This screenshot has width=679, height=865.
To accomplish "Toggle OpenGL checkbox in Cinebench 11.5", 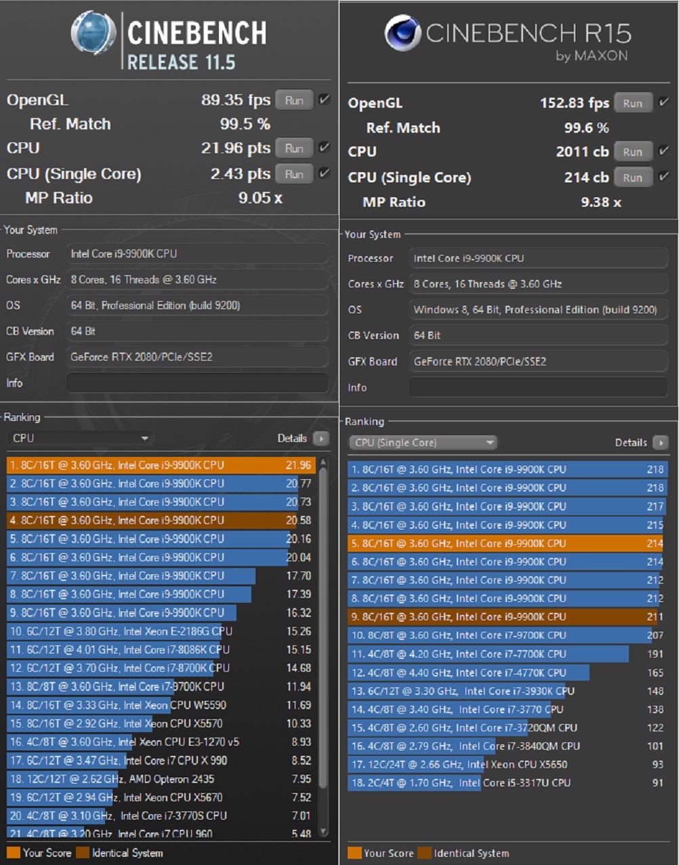I will [325, 100].
